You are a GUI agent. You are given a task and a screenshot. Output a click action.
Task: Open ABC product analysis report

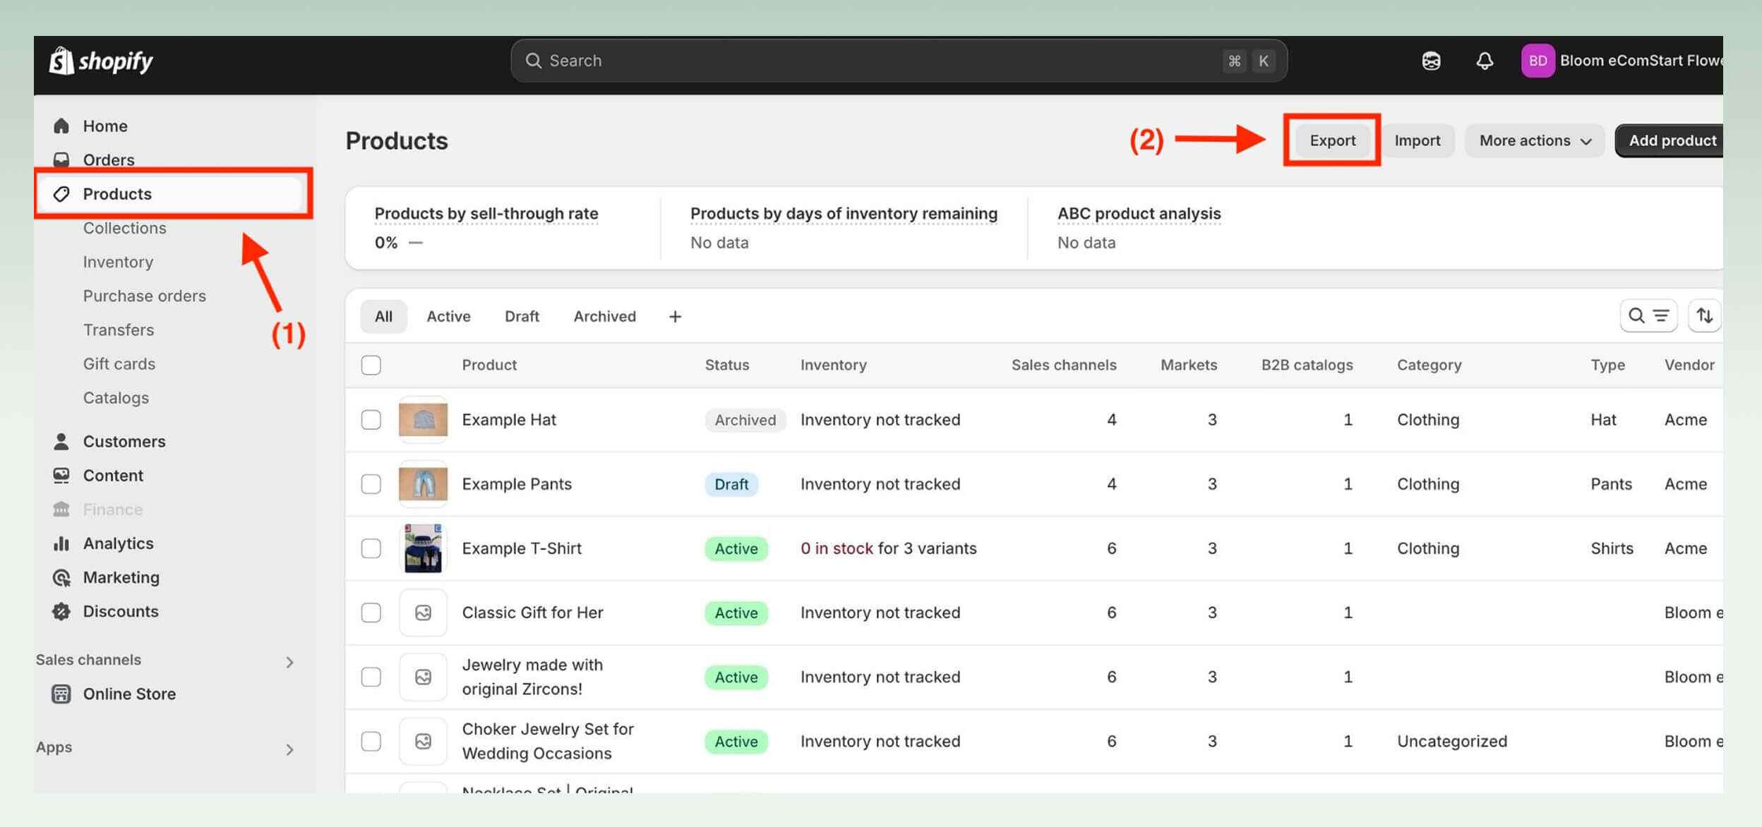[1139, 213]
